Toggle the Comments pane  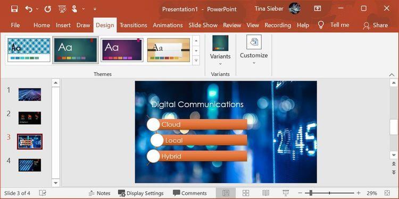point(189,193)
